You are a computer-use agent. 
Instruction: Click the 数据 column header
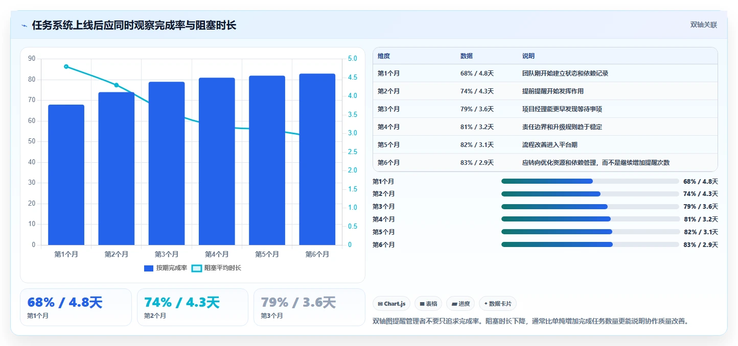[467, 56]
